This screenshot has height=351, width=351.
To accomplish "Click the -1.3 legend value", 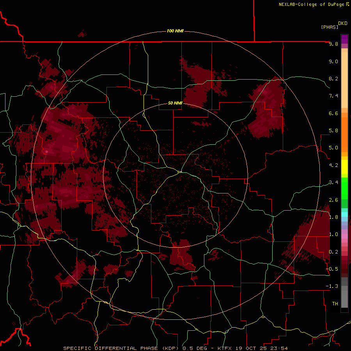I will click(x=332, y=286).
